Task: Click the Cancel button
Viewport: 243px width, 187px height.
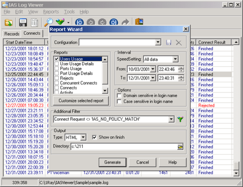Action: (x=143, y=162)
